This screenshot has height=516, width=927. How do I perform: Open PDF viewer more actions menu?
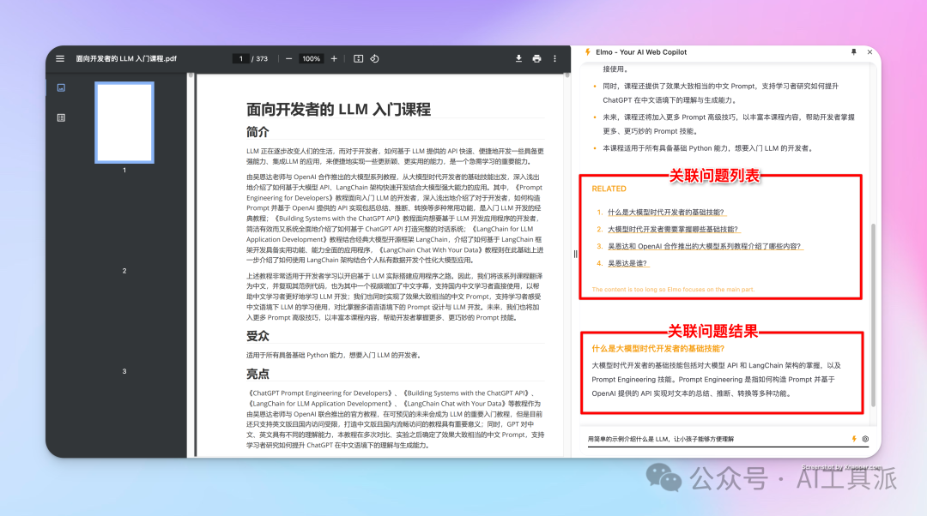point(554,58)
